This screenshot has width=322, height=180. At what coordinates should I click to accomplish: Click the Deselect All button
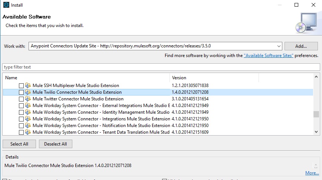(55, 144)
